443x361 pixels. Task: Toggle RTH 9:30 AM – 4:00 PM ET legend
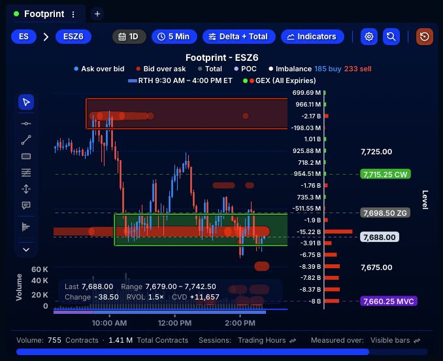pos(180,81)
